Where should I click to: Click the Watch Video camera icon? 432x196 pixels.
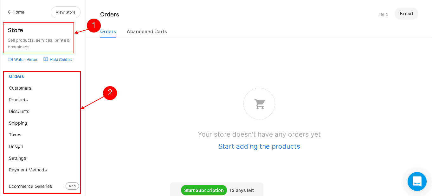pos(10,59)
